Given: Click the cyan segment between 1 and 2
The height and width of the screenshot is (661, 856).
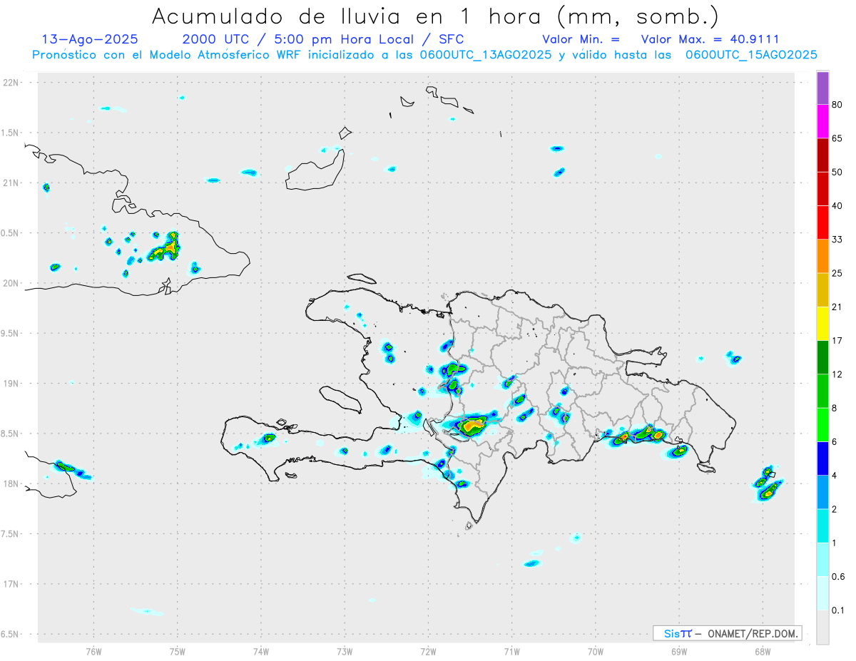Looking at the screenshot, I should [822, 526].
